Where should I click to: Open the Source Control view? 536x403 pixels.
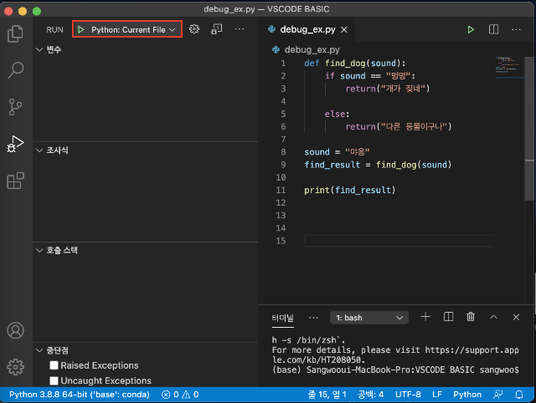[x=15, y=107]
